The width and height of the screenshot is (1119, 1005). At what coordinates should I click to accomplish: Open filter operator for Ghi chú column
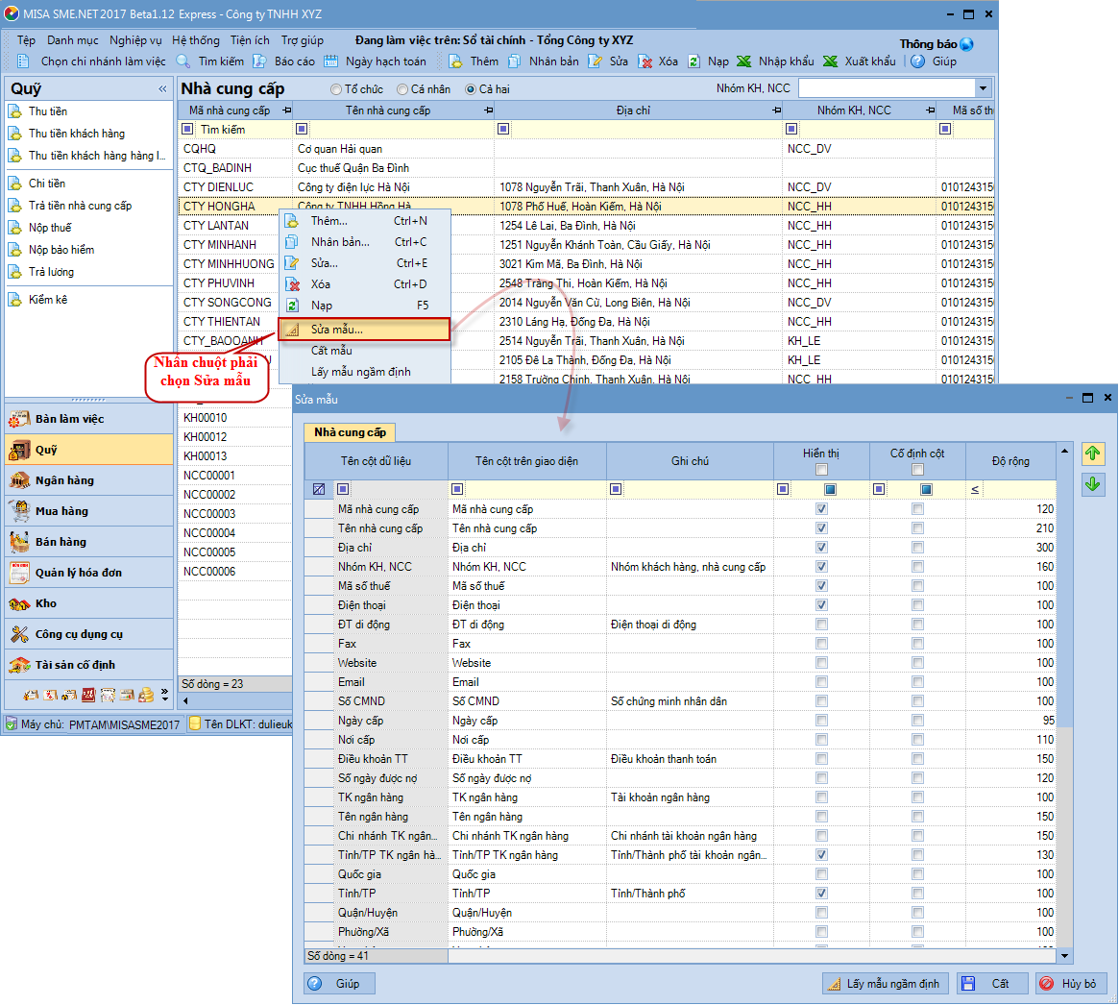(616, 489)
